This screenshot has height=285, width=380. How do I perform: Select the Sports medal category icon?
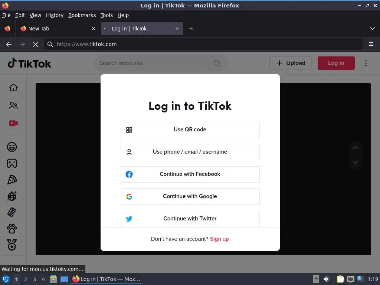[x=12, y=245]
